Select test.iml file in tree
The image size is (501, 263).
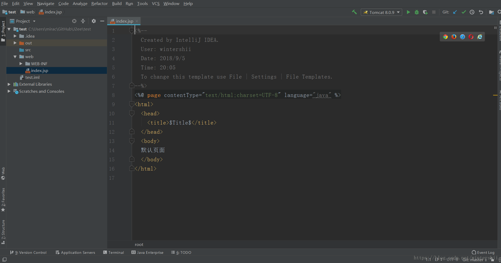pyautogui.click(x=32, y=78)
